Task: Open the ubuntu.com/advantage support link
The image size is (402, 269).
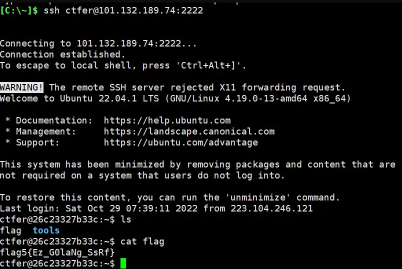Action: 180,142
